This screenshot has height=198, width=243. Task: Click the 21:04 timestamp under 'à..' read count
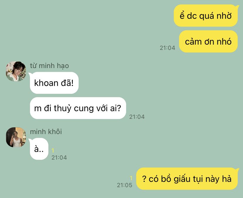(x=59, y=158)
